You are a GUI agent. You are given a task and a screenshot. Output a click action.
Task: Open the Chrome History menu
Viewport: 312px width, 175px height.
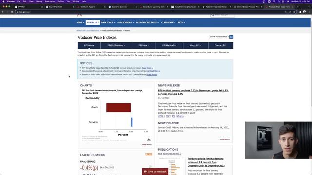click(39, 1)
